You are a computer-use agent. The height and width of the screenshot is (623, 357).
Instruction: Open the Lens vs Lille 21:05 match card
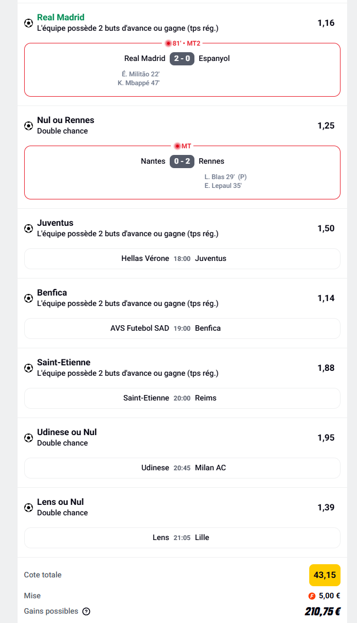(x=182, y=538)
